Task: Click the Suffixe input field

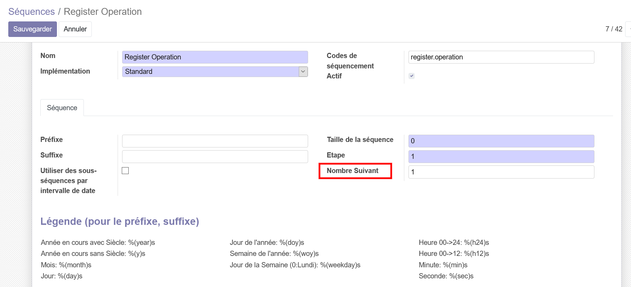Action: [x=215, y=156]
